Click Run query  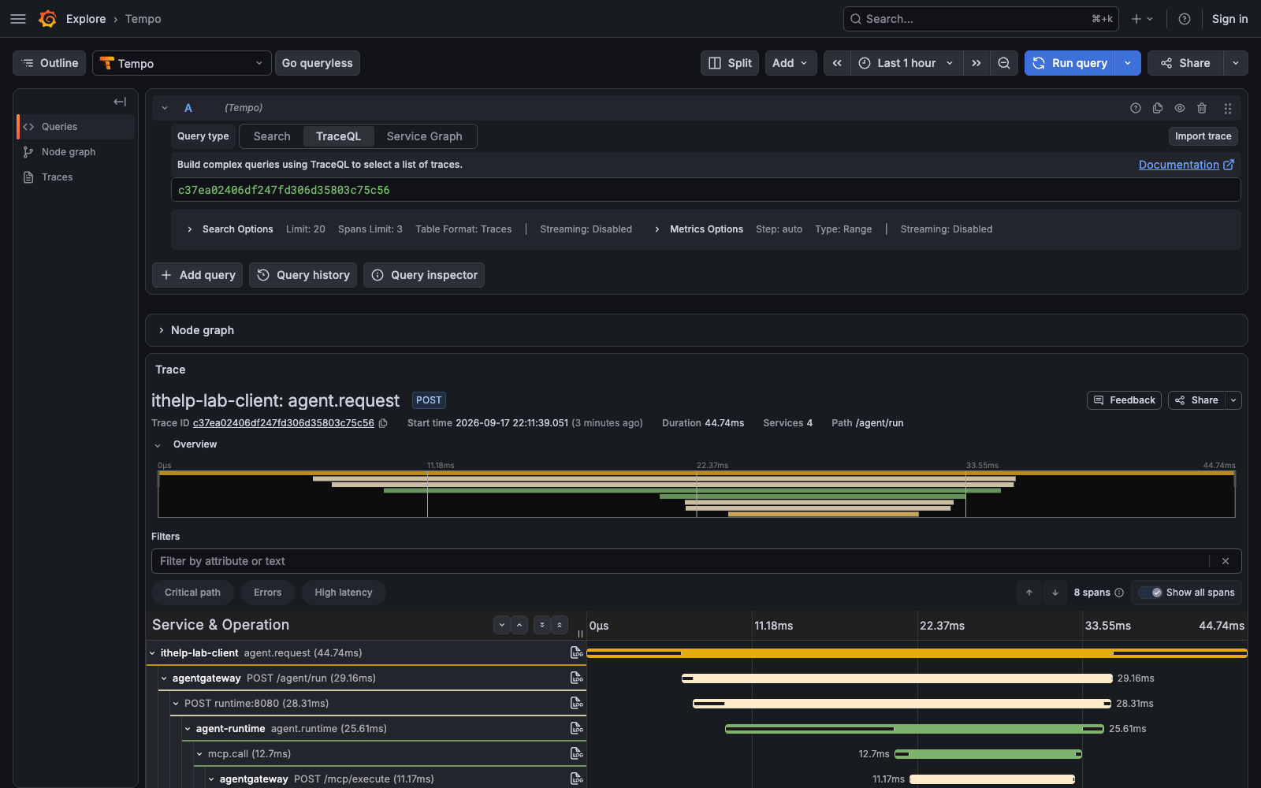click(x=1069, y=63)
